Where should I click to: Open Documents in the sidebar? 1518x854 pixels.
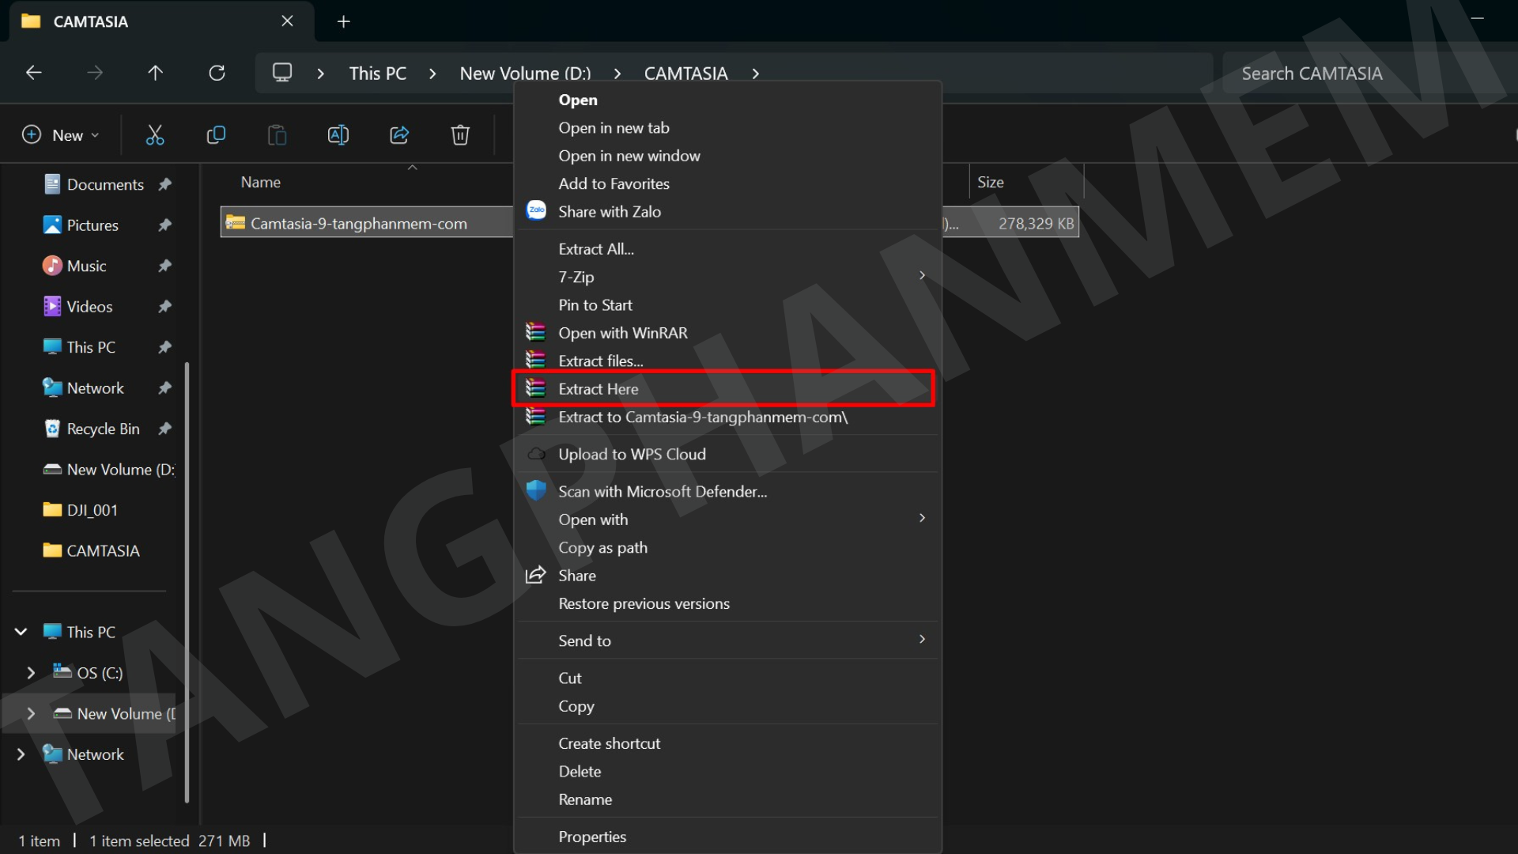tap(105, 184)
